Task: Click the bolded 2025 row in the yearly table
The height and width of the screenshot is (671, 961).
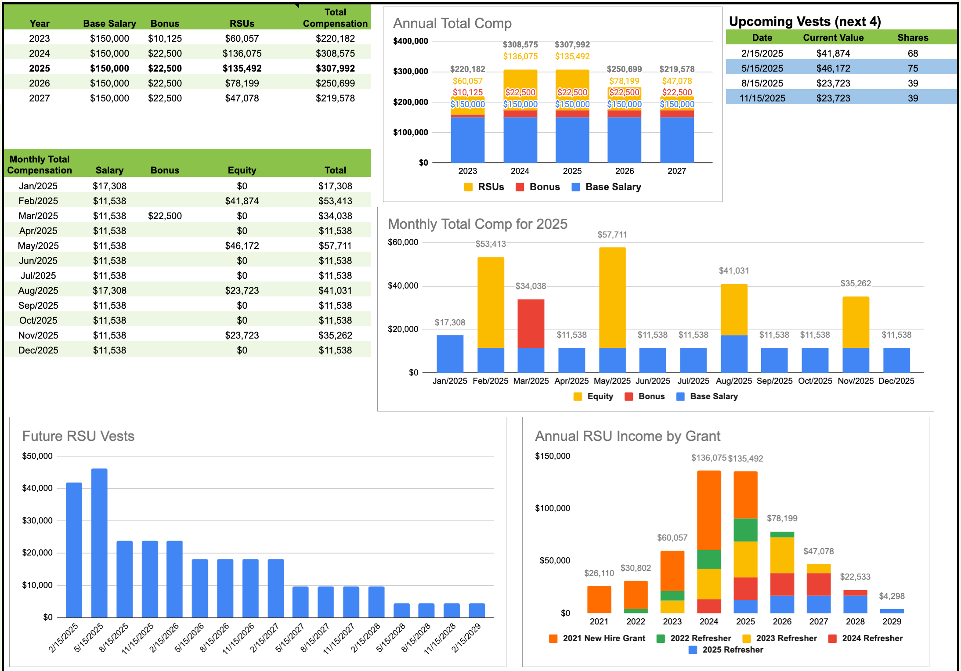Action: click(x=184, y=68)
